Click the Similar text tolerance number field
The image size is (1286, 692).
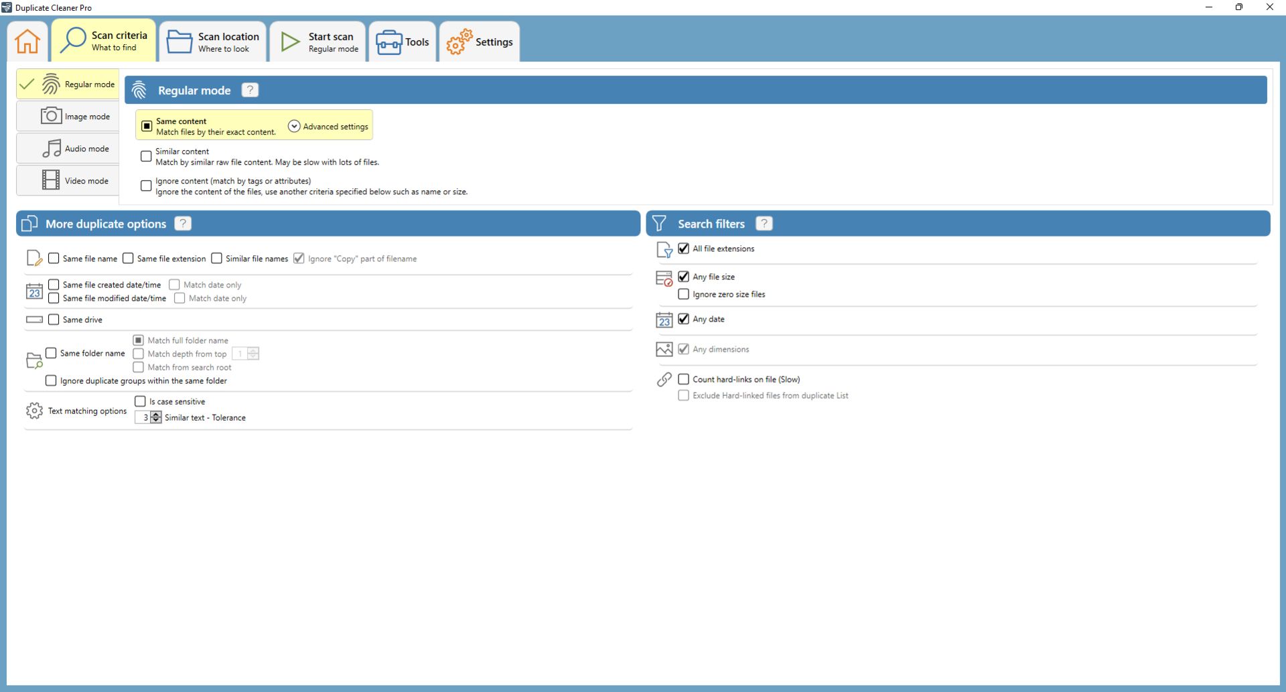click(143, 417)
